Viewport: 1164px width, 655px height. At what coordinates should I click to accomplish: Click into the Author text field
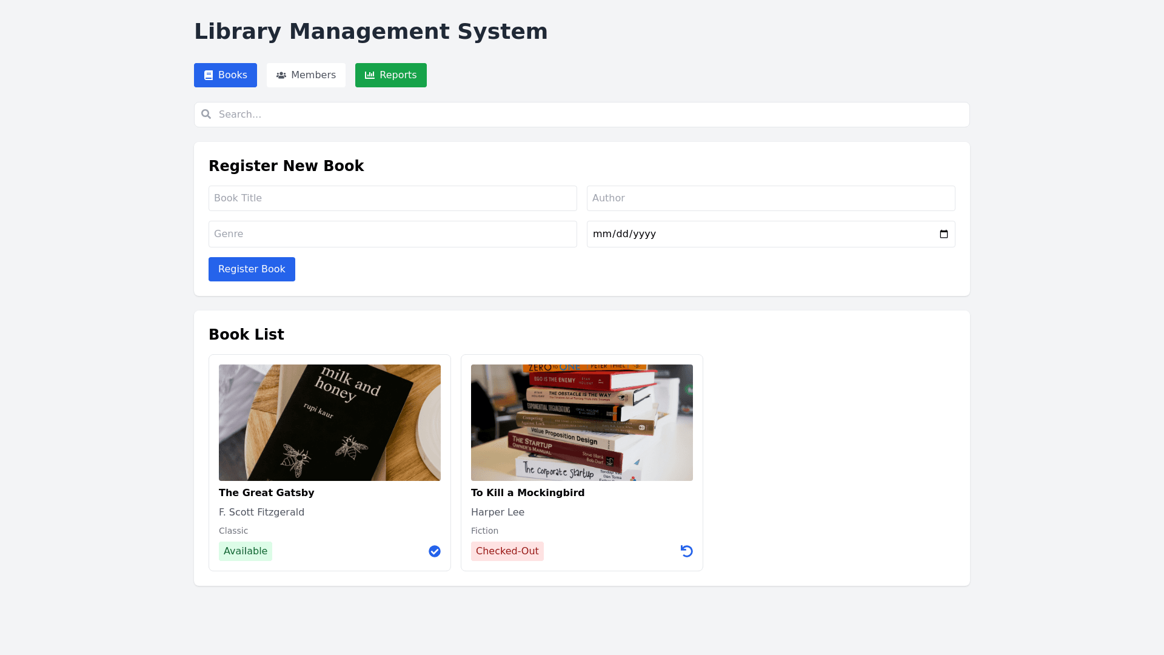pyautogui.click(x=771, y=198)
